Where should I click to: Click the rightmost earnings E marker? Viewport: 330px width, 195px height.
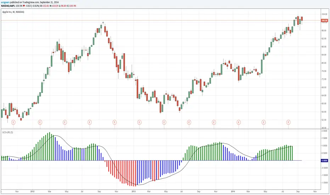[x=289, y=122]
